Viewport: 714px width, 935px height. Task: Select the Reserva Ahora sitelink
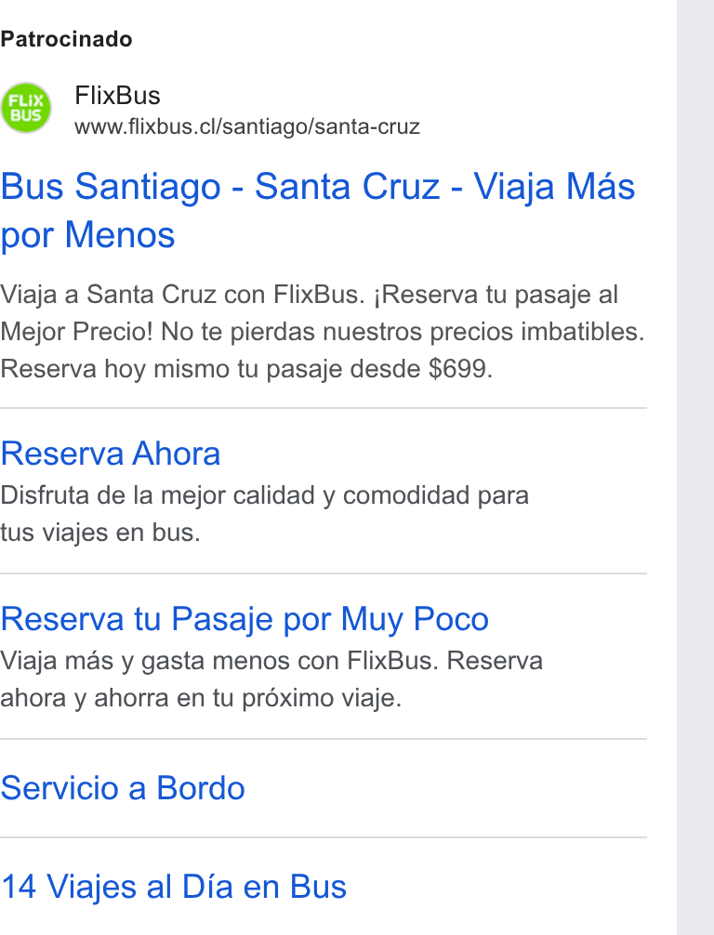tap(111, 454)
